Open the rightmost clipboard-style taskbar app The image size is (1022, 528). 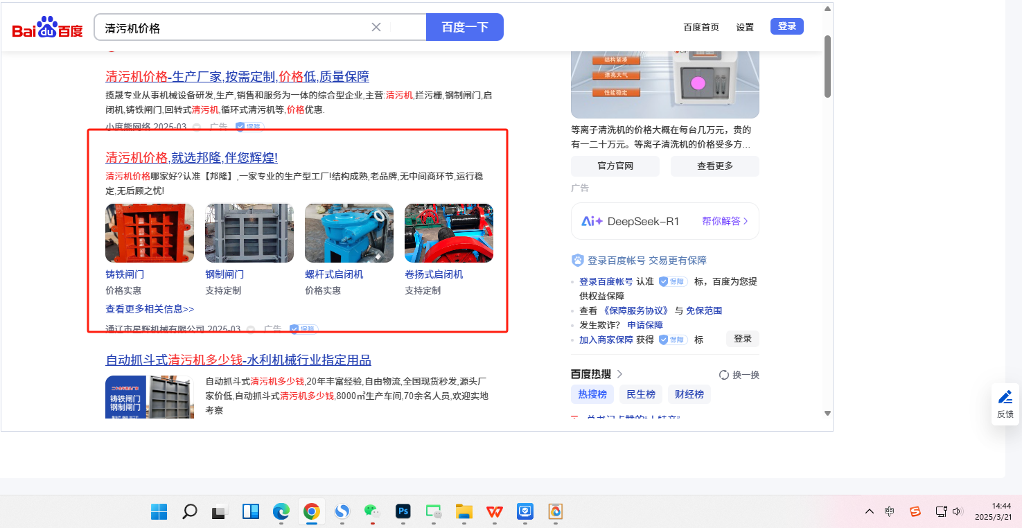coord(555,511)
